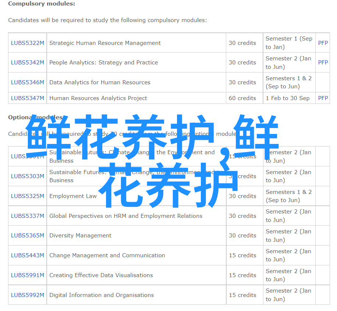Click '15 credits' in the LUBS5992M row
This screenshot has width=337, height=311.
pyautogui.click(x=243, y=295)
